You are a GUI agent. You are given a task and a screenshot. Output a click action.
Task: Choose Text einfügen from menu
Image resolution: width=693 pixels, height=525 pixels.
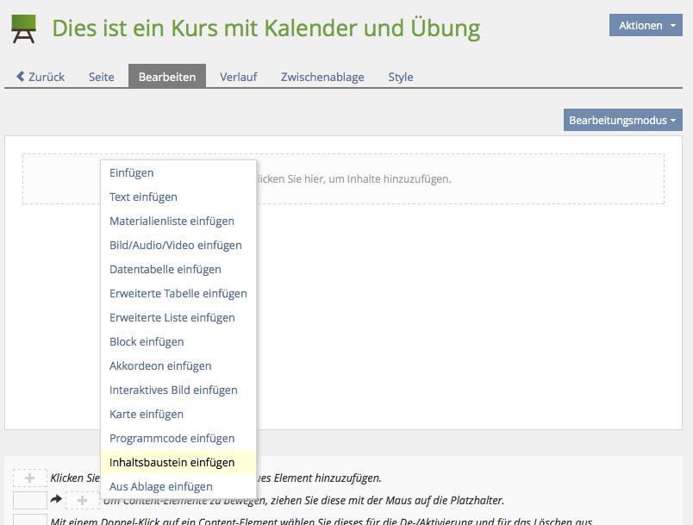143,197
